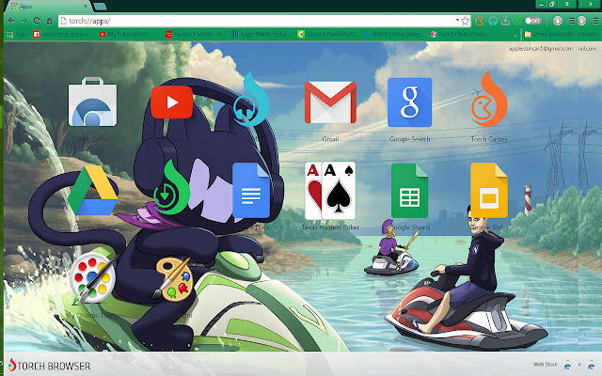
Task: Open the Apps bookmark shortcut
Action: [17, 34]
